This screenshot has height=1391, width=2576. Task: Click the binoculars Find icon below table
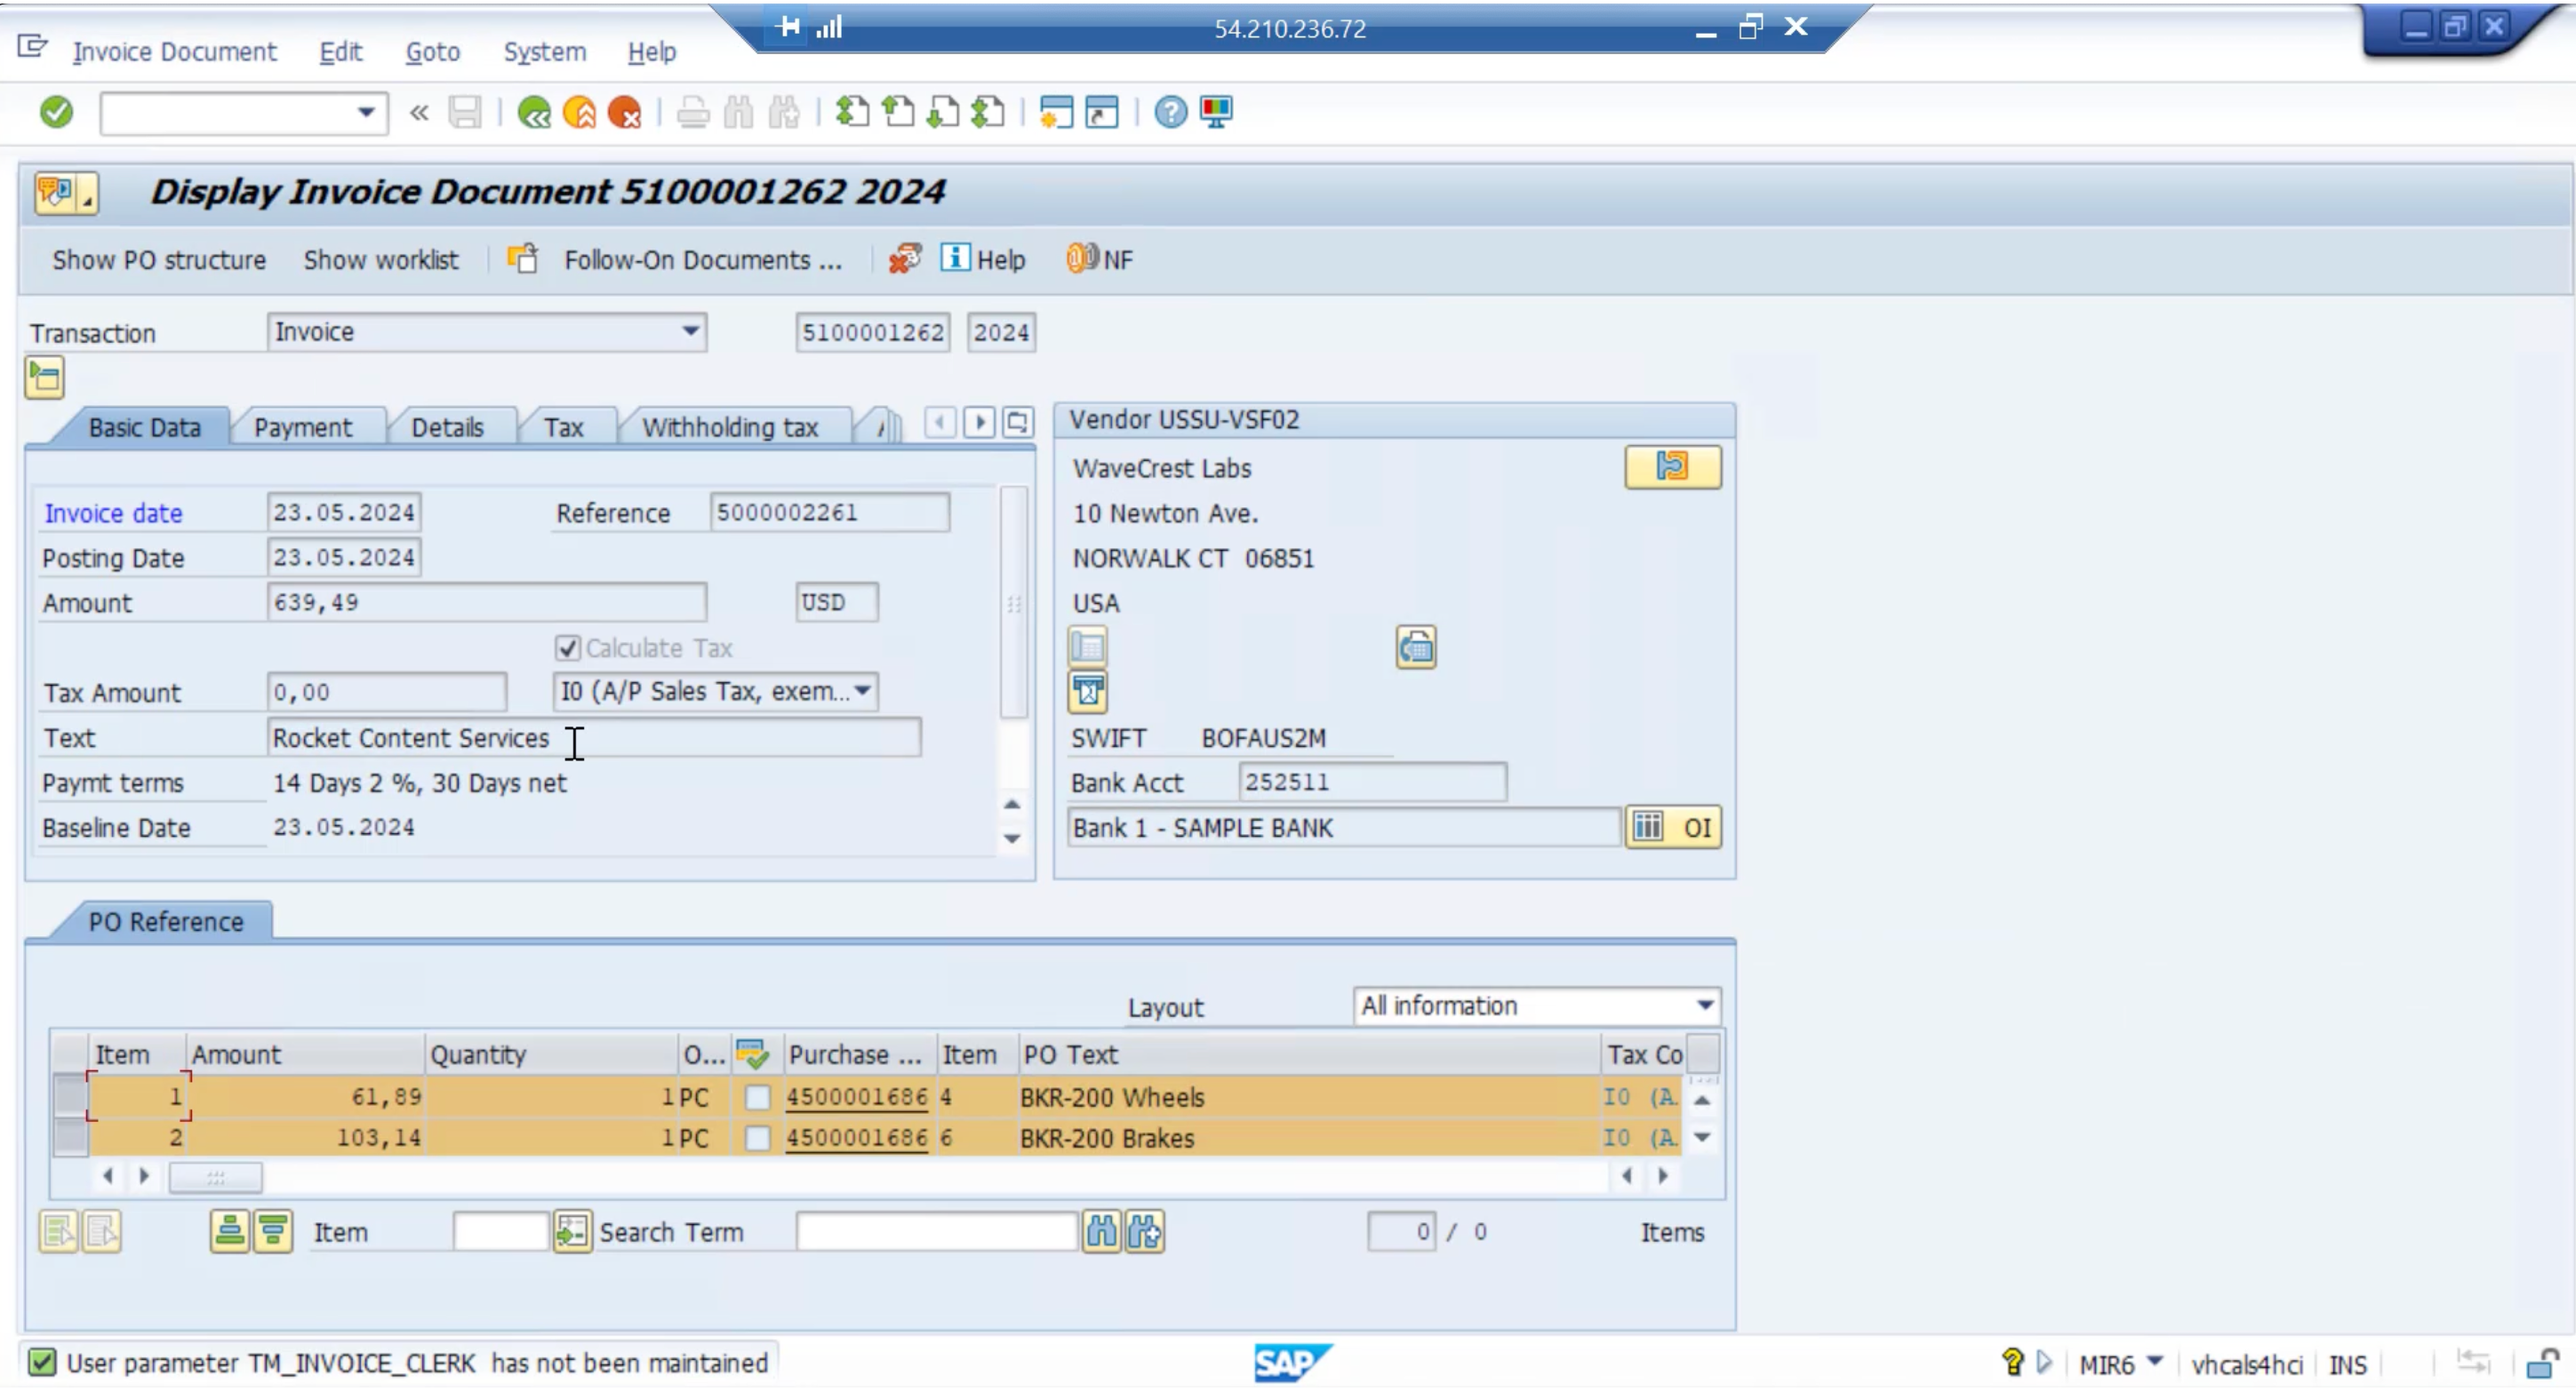point(1101,1231)
